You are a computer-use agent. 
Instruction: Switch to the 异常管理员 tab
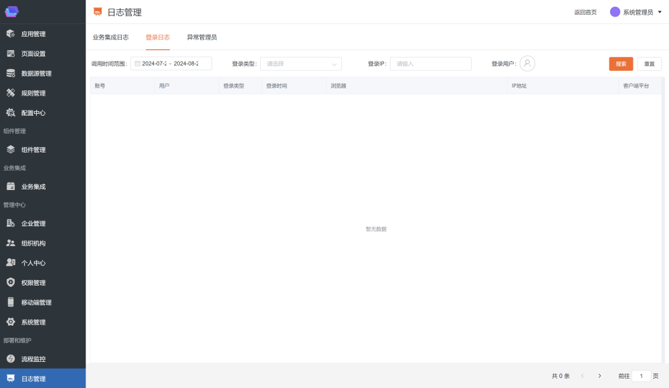pyautogui.click(x=201, y=37)
